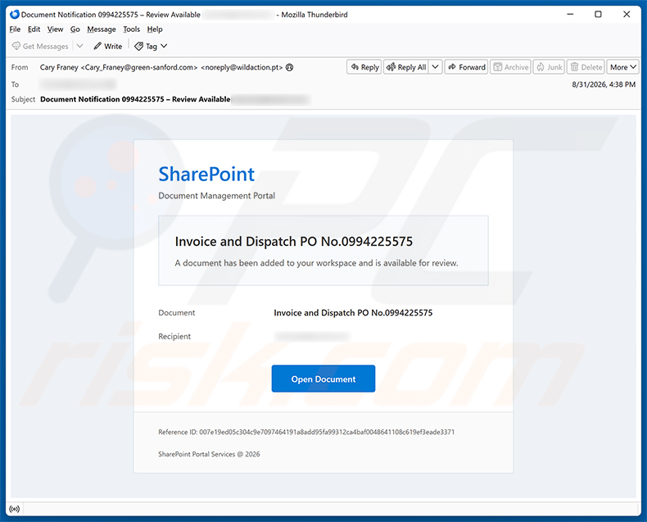
Task: Open the Edit menu
Action: click(x=34, y=30)
